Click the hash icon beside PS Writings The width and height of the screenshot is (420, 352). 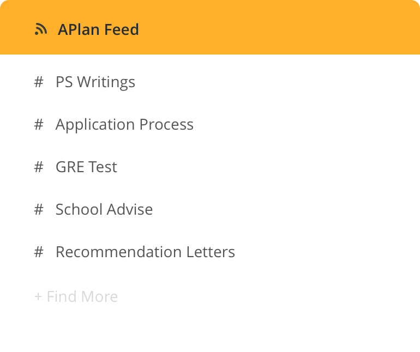(x=39, y=82)
